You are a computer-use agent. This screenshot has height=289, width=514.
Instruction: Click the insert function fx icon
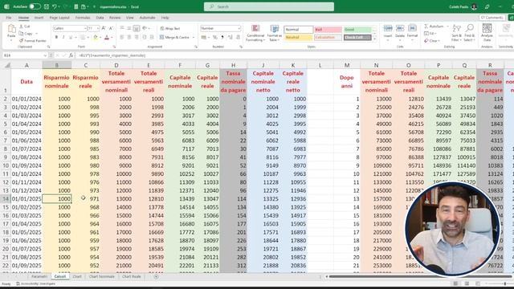(71, 55)
